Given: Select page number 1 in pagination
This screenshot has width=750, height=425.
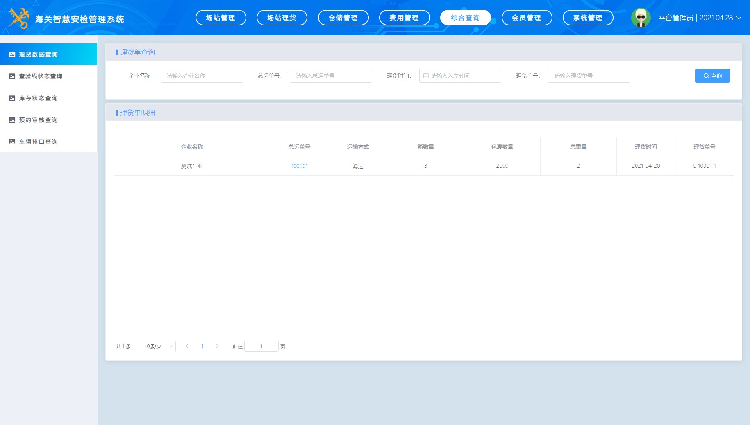Looking at the screenshot, I should 202,346.
